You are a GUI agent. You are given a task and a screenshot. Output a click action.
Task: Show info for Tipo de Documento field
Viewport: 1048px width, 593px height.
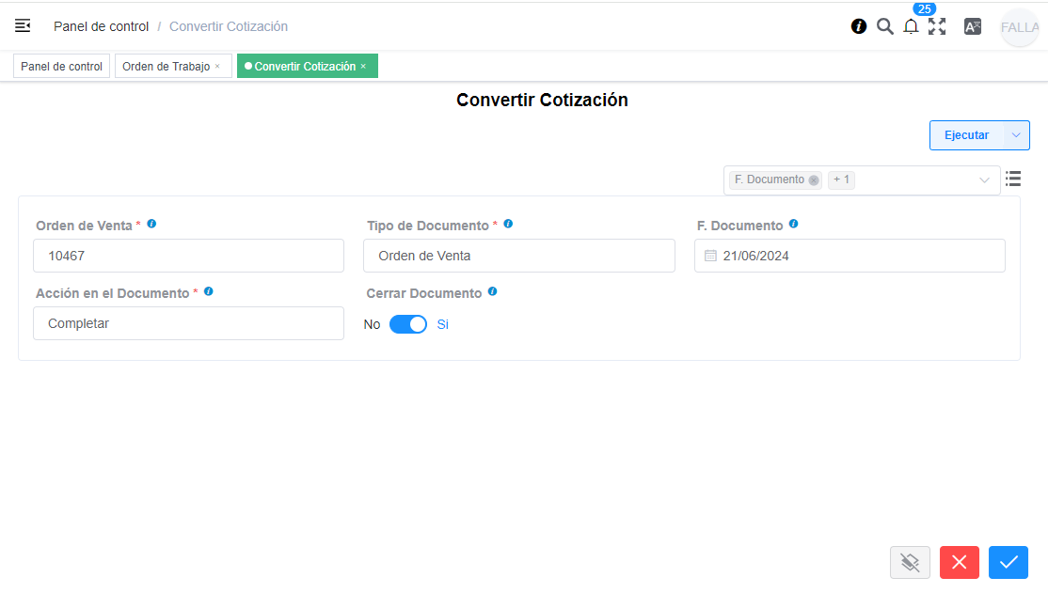508,225
